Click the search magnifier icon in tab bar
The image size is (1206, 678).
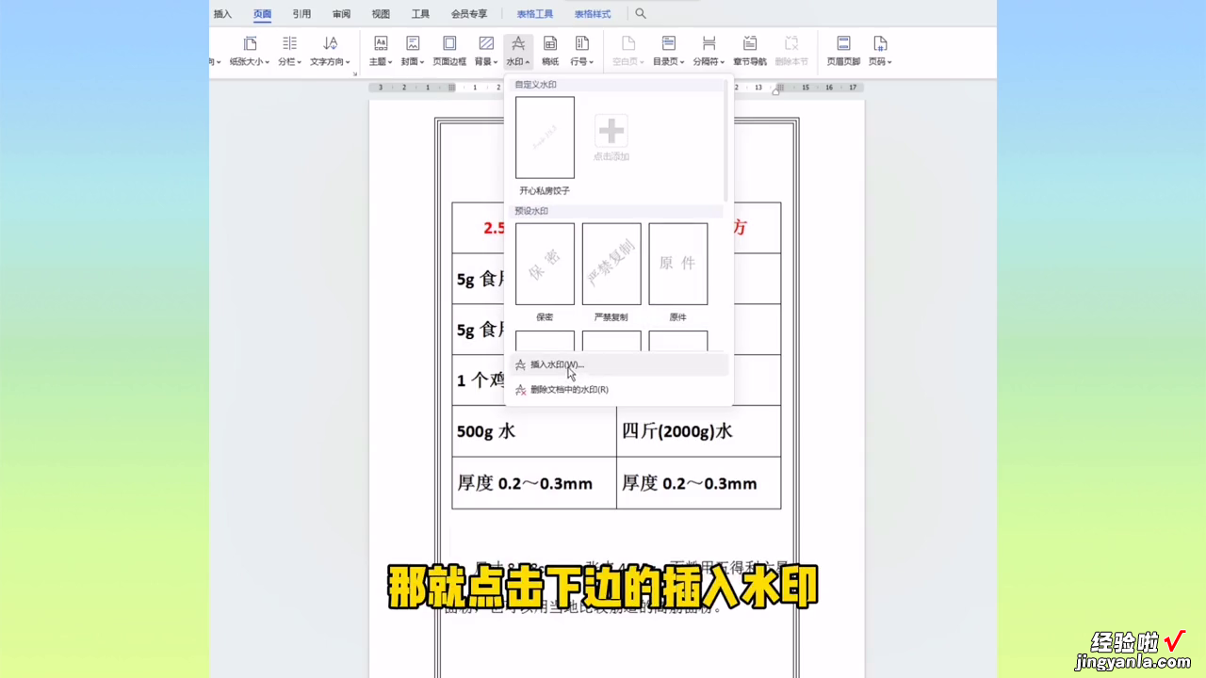[x=641, y=14]
